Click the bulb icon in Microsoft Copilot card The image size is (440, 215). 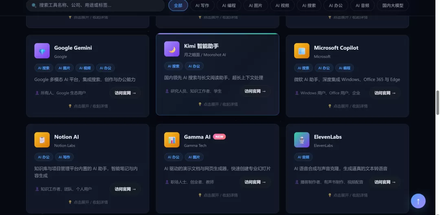click(x=330, y=106)
